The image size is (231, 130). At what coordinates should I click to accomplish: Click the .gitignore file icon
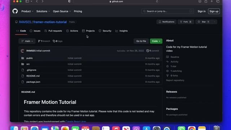point(22,70)
